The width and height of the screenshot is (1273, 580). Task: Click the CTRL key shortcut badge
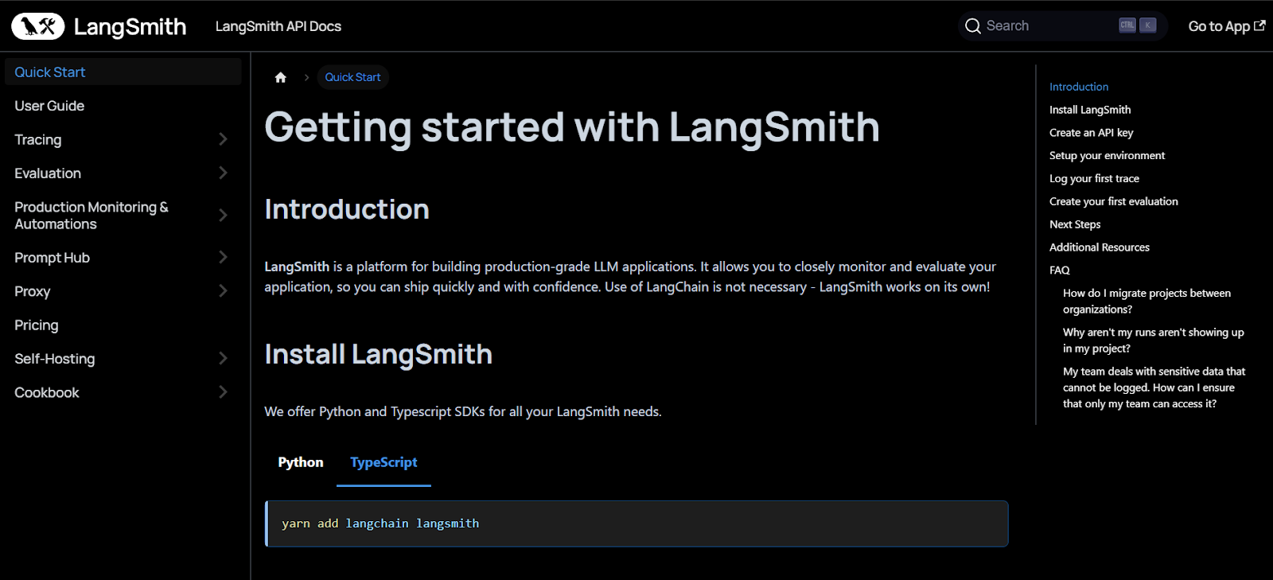pos(1127,25)
